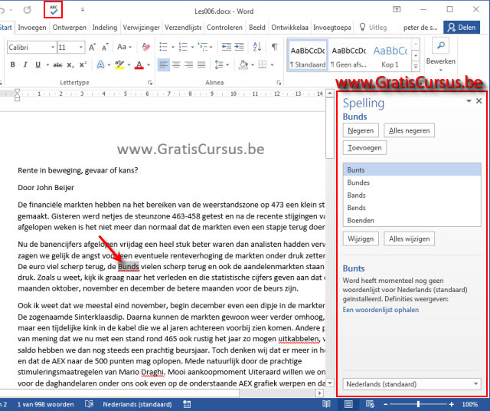Decrease paragraph indent
Screen dimensions: 490x411
pos(227,48)
